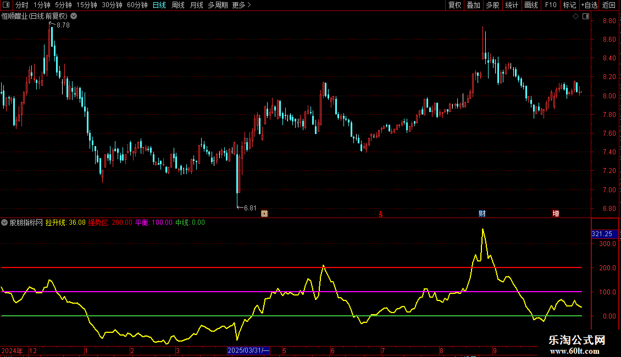Click the 中线: 0.00 label
Viewport: 621px width, 357px height.
point(190,222)
